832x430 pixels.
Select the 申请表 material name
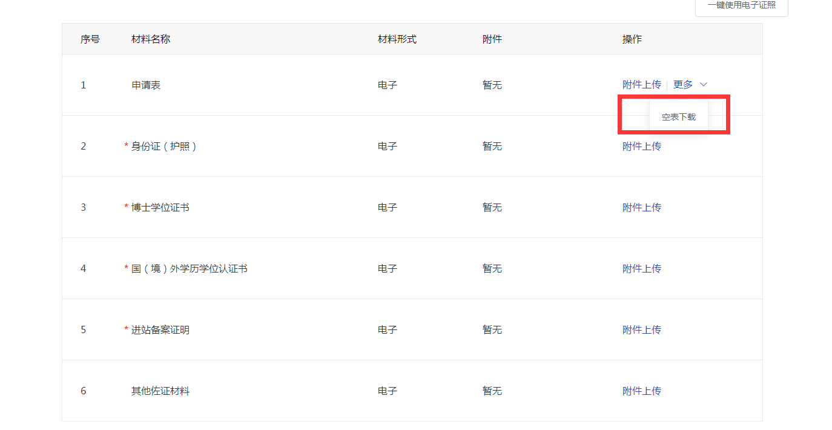pos(146,85)
